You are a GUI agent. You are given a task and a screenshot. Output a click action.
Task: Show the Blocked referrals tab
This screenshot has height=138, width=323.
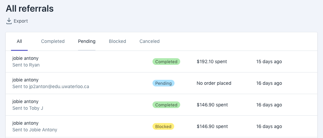click(x=117, y=42)
